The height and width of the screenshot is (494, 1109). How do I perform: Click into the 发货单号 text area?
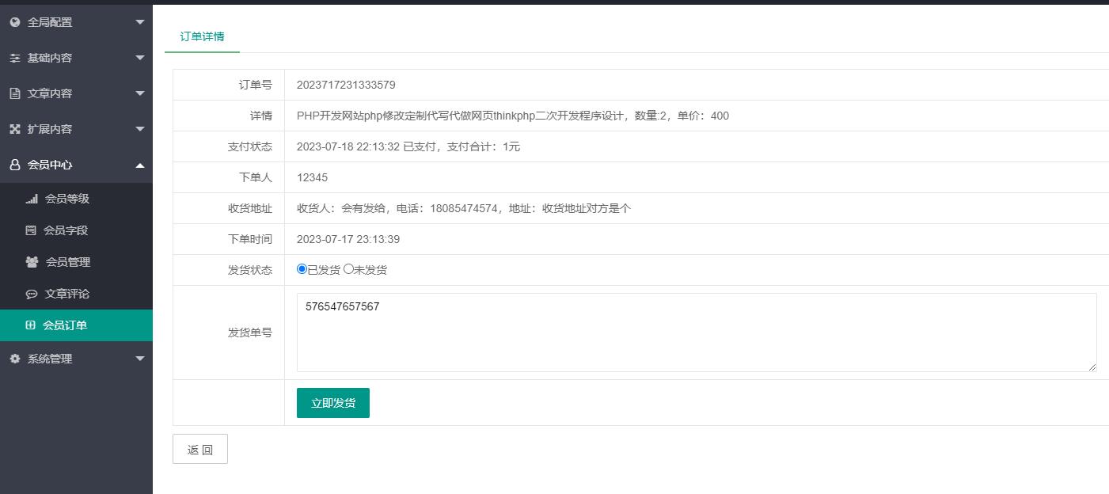pyautogui.click(x=697, y=332)
